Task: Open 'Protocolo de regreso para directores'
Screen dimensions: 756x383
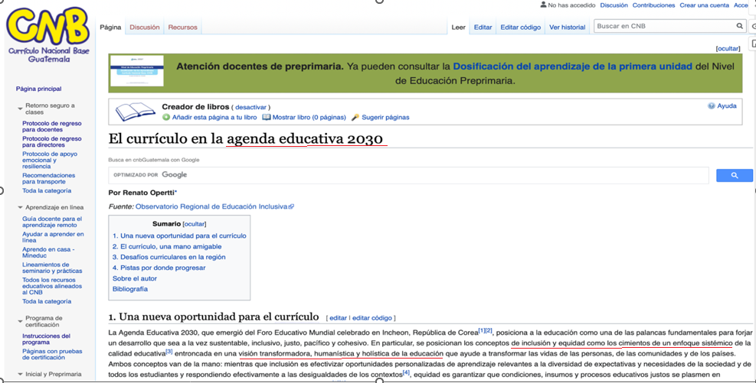Action: 51,141
